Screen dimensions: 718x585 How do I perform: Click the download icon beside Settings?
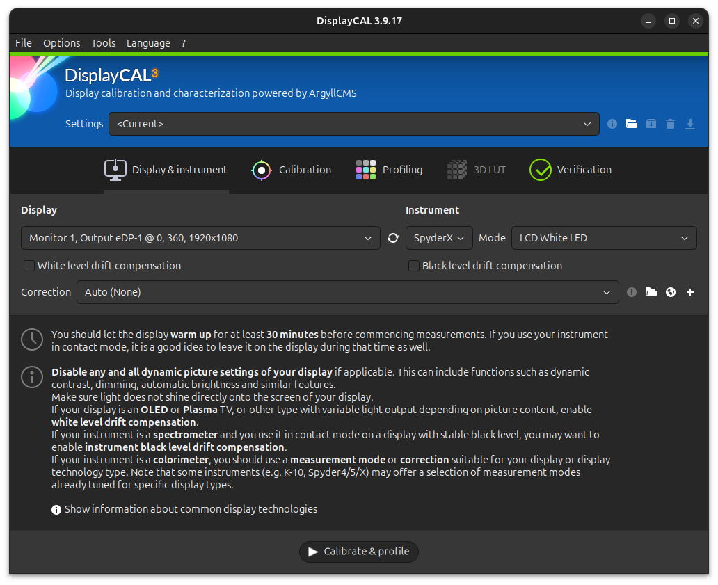690,124
